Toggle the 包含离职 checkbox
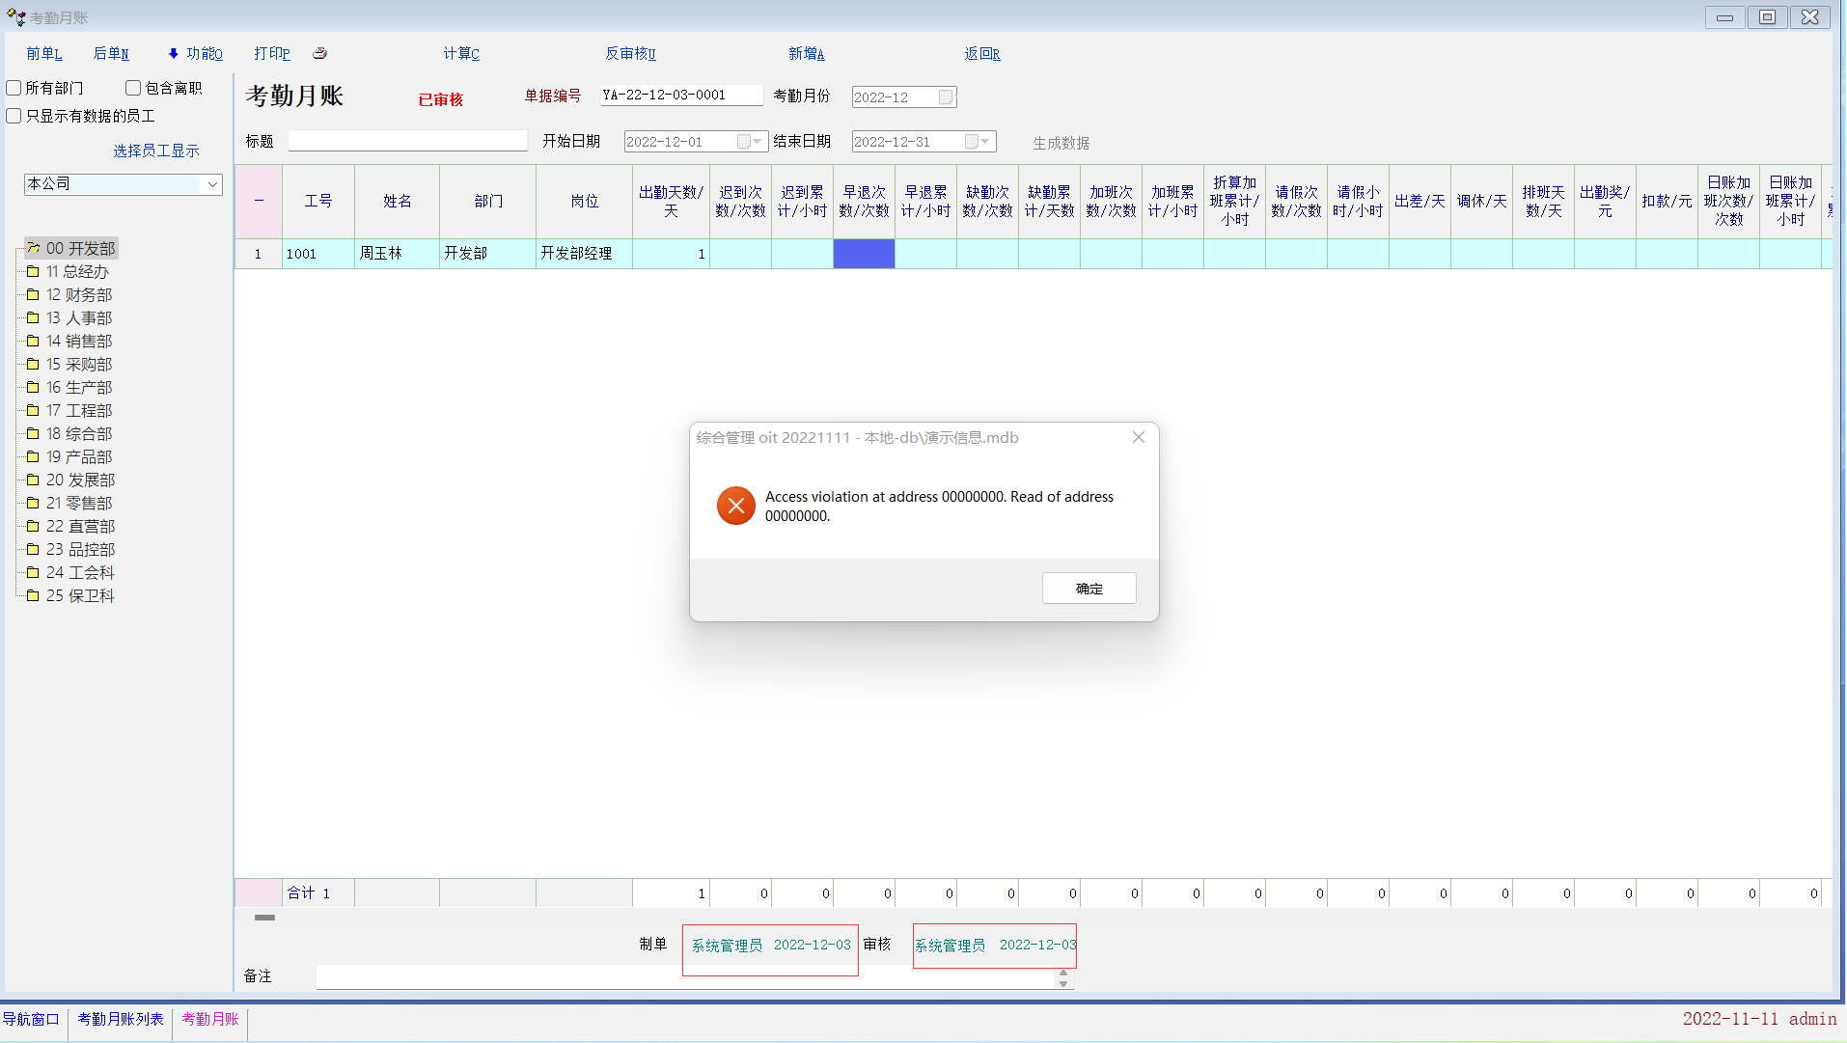Image resolution: width=1847 pixels, height=1043 pixels. (x=134, y=88)
